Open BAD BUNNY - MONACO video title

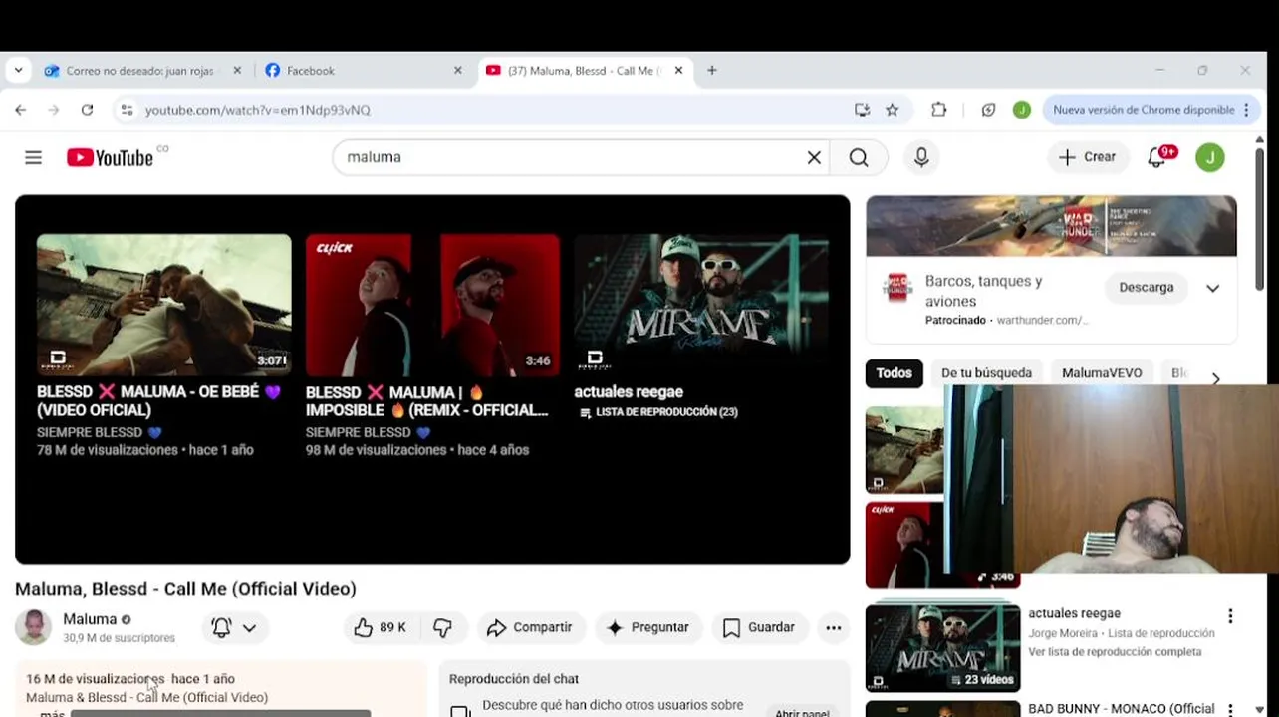(1121, 709)
